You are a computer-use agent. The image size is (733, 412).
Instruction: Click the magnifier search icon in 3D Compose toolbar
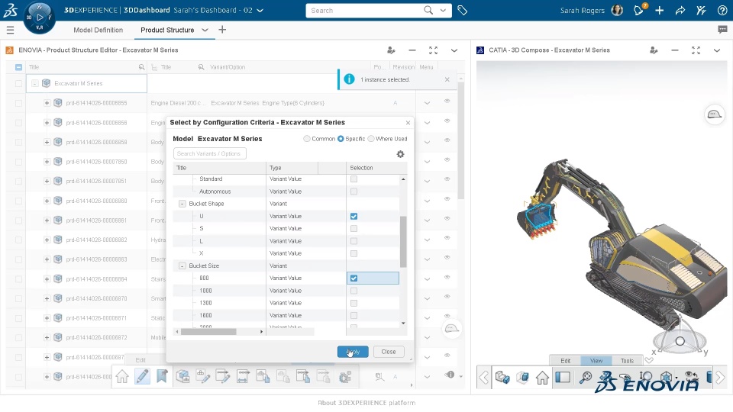tap(586, 378)
